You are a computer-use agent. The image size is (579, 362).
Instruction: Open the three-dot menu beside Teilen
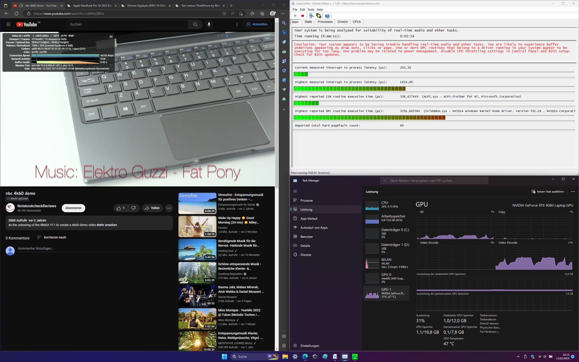tap(169, 208)
